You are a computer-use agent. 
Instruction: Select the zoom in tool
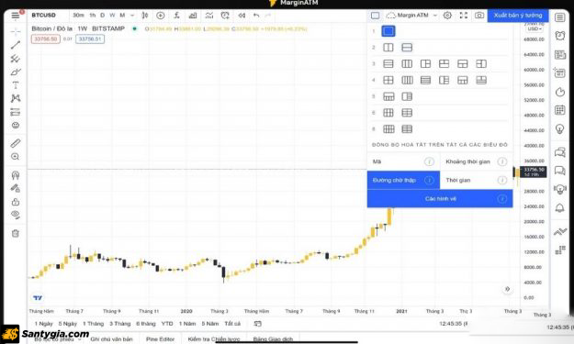pyautogui.click(x=16, y=157)
